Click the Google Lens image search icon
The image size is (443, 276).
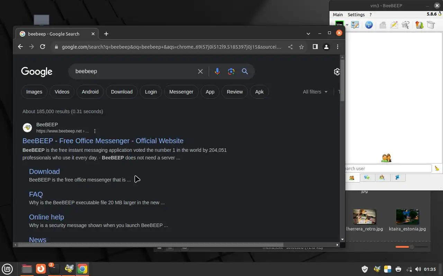pyautogui.click(x=231, y=71)
